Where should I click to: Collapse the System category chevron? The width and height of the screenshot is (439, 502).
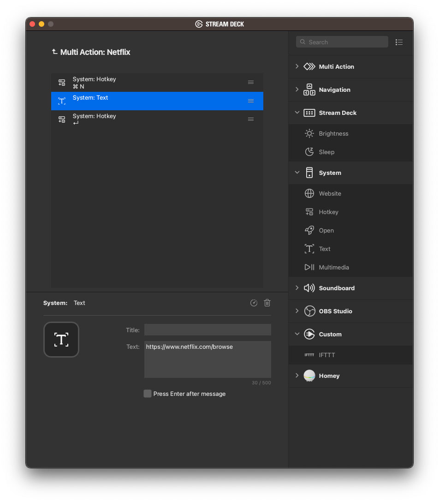[x=297, y=172]
